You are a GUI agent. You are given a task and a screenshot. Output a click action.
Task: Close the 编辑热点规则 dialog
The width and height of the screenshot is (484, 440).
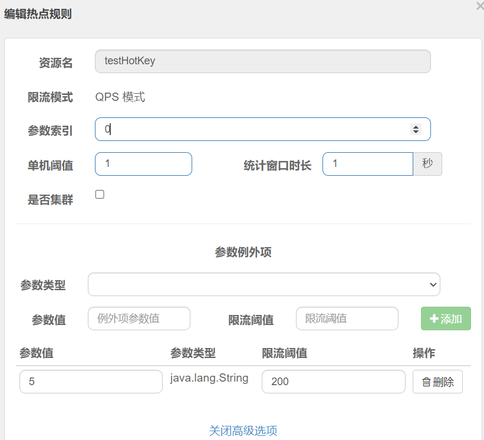tap(480, 6)
